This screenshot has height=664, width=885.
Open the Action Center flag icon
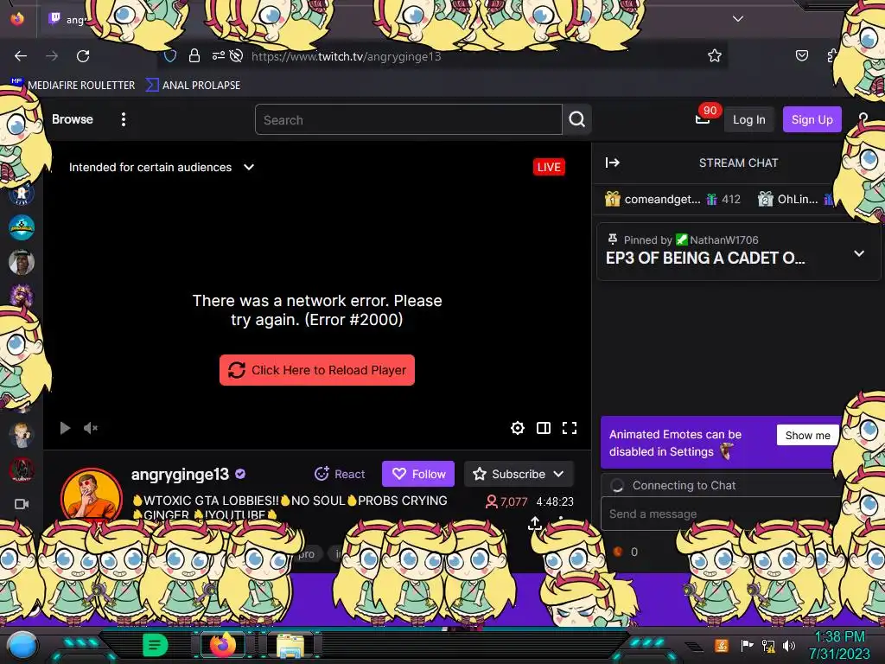747,645
